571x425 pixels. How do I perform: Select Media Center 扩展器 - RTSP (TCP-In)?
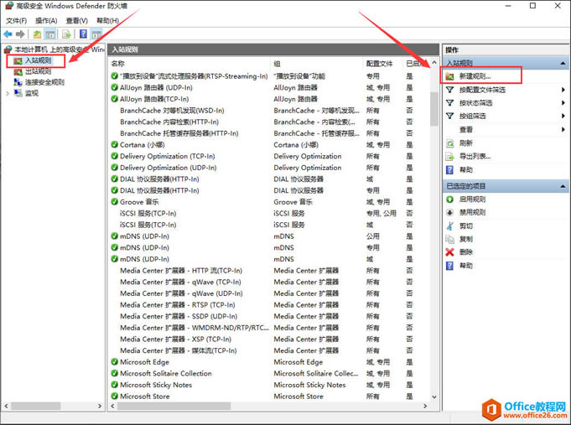coord(178,305)
